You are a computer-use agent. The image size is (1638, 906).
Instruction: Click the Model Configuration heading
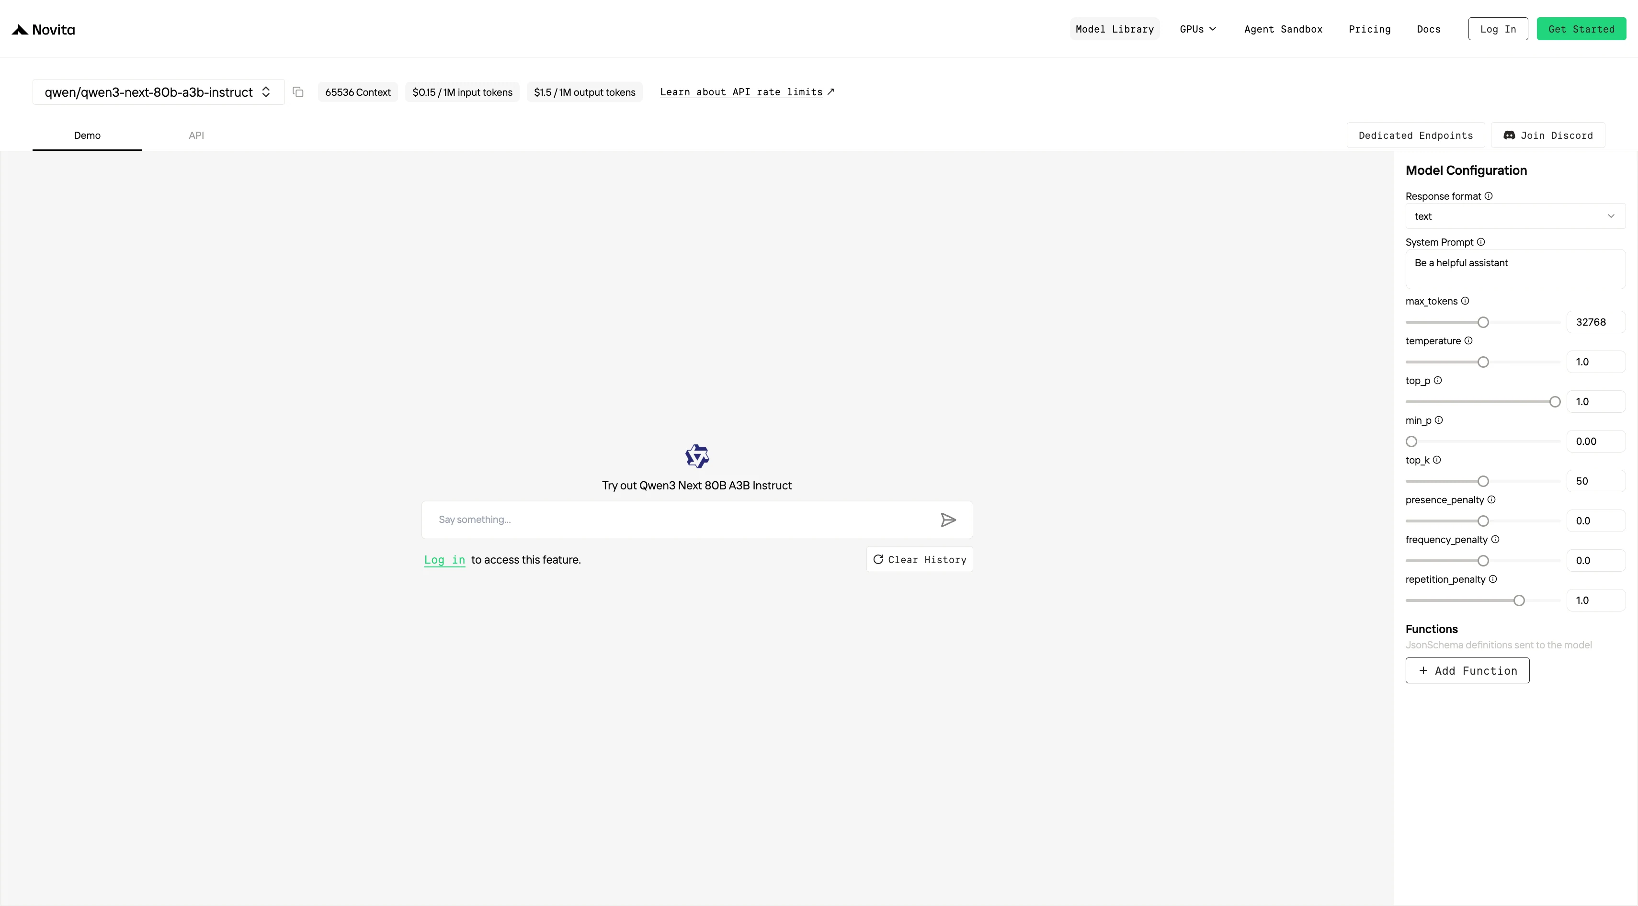[x=1466, y=170]
